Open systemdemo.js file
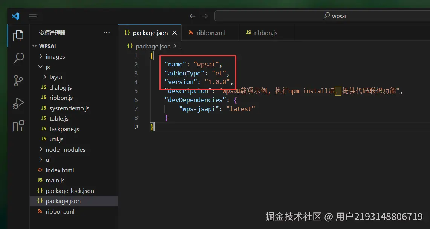430x229 pixels. click(73, 108)
